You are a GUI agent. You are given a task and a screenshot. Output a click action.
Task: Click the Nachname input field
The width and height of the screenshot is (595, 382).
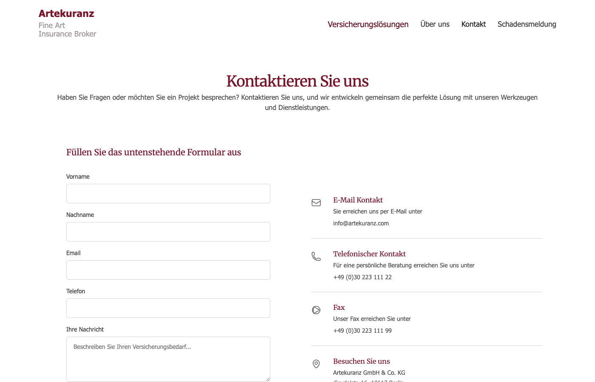(168, 232)
